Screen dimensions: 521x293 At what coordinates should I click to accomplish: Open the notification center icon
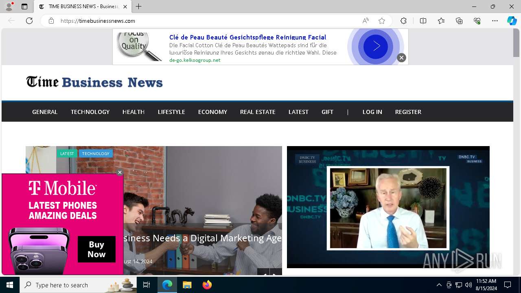[x=508, y=285]
